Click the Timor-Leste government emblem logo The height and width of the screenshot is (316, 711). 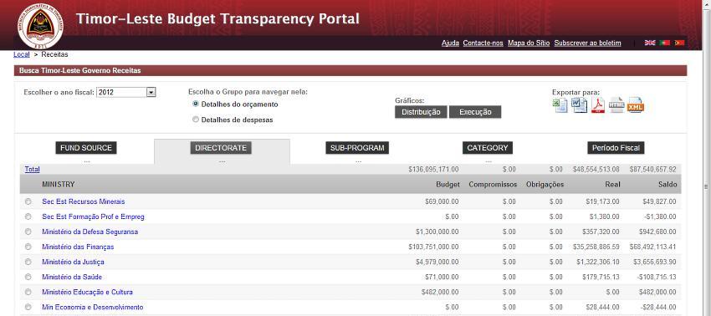click(40, 26)
